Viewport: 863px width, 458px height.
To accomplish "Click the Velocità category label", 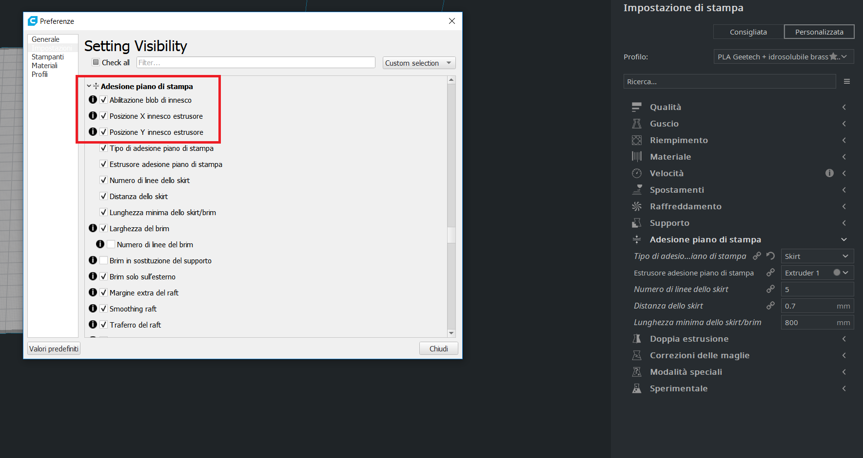I will coord(667,173).
